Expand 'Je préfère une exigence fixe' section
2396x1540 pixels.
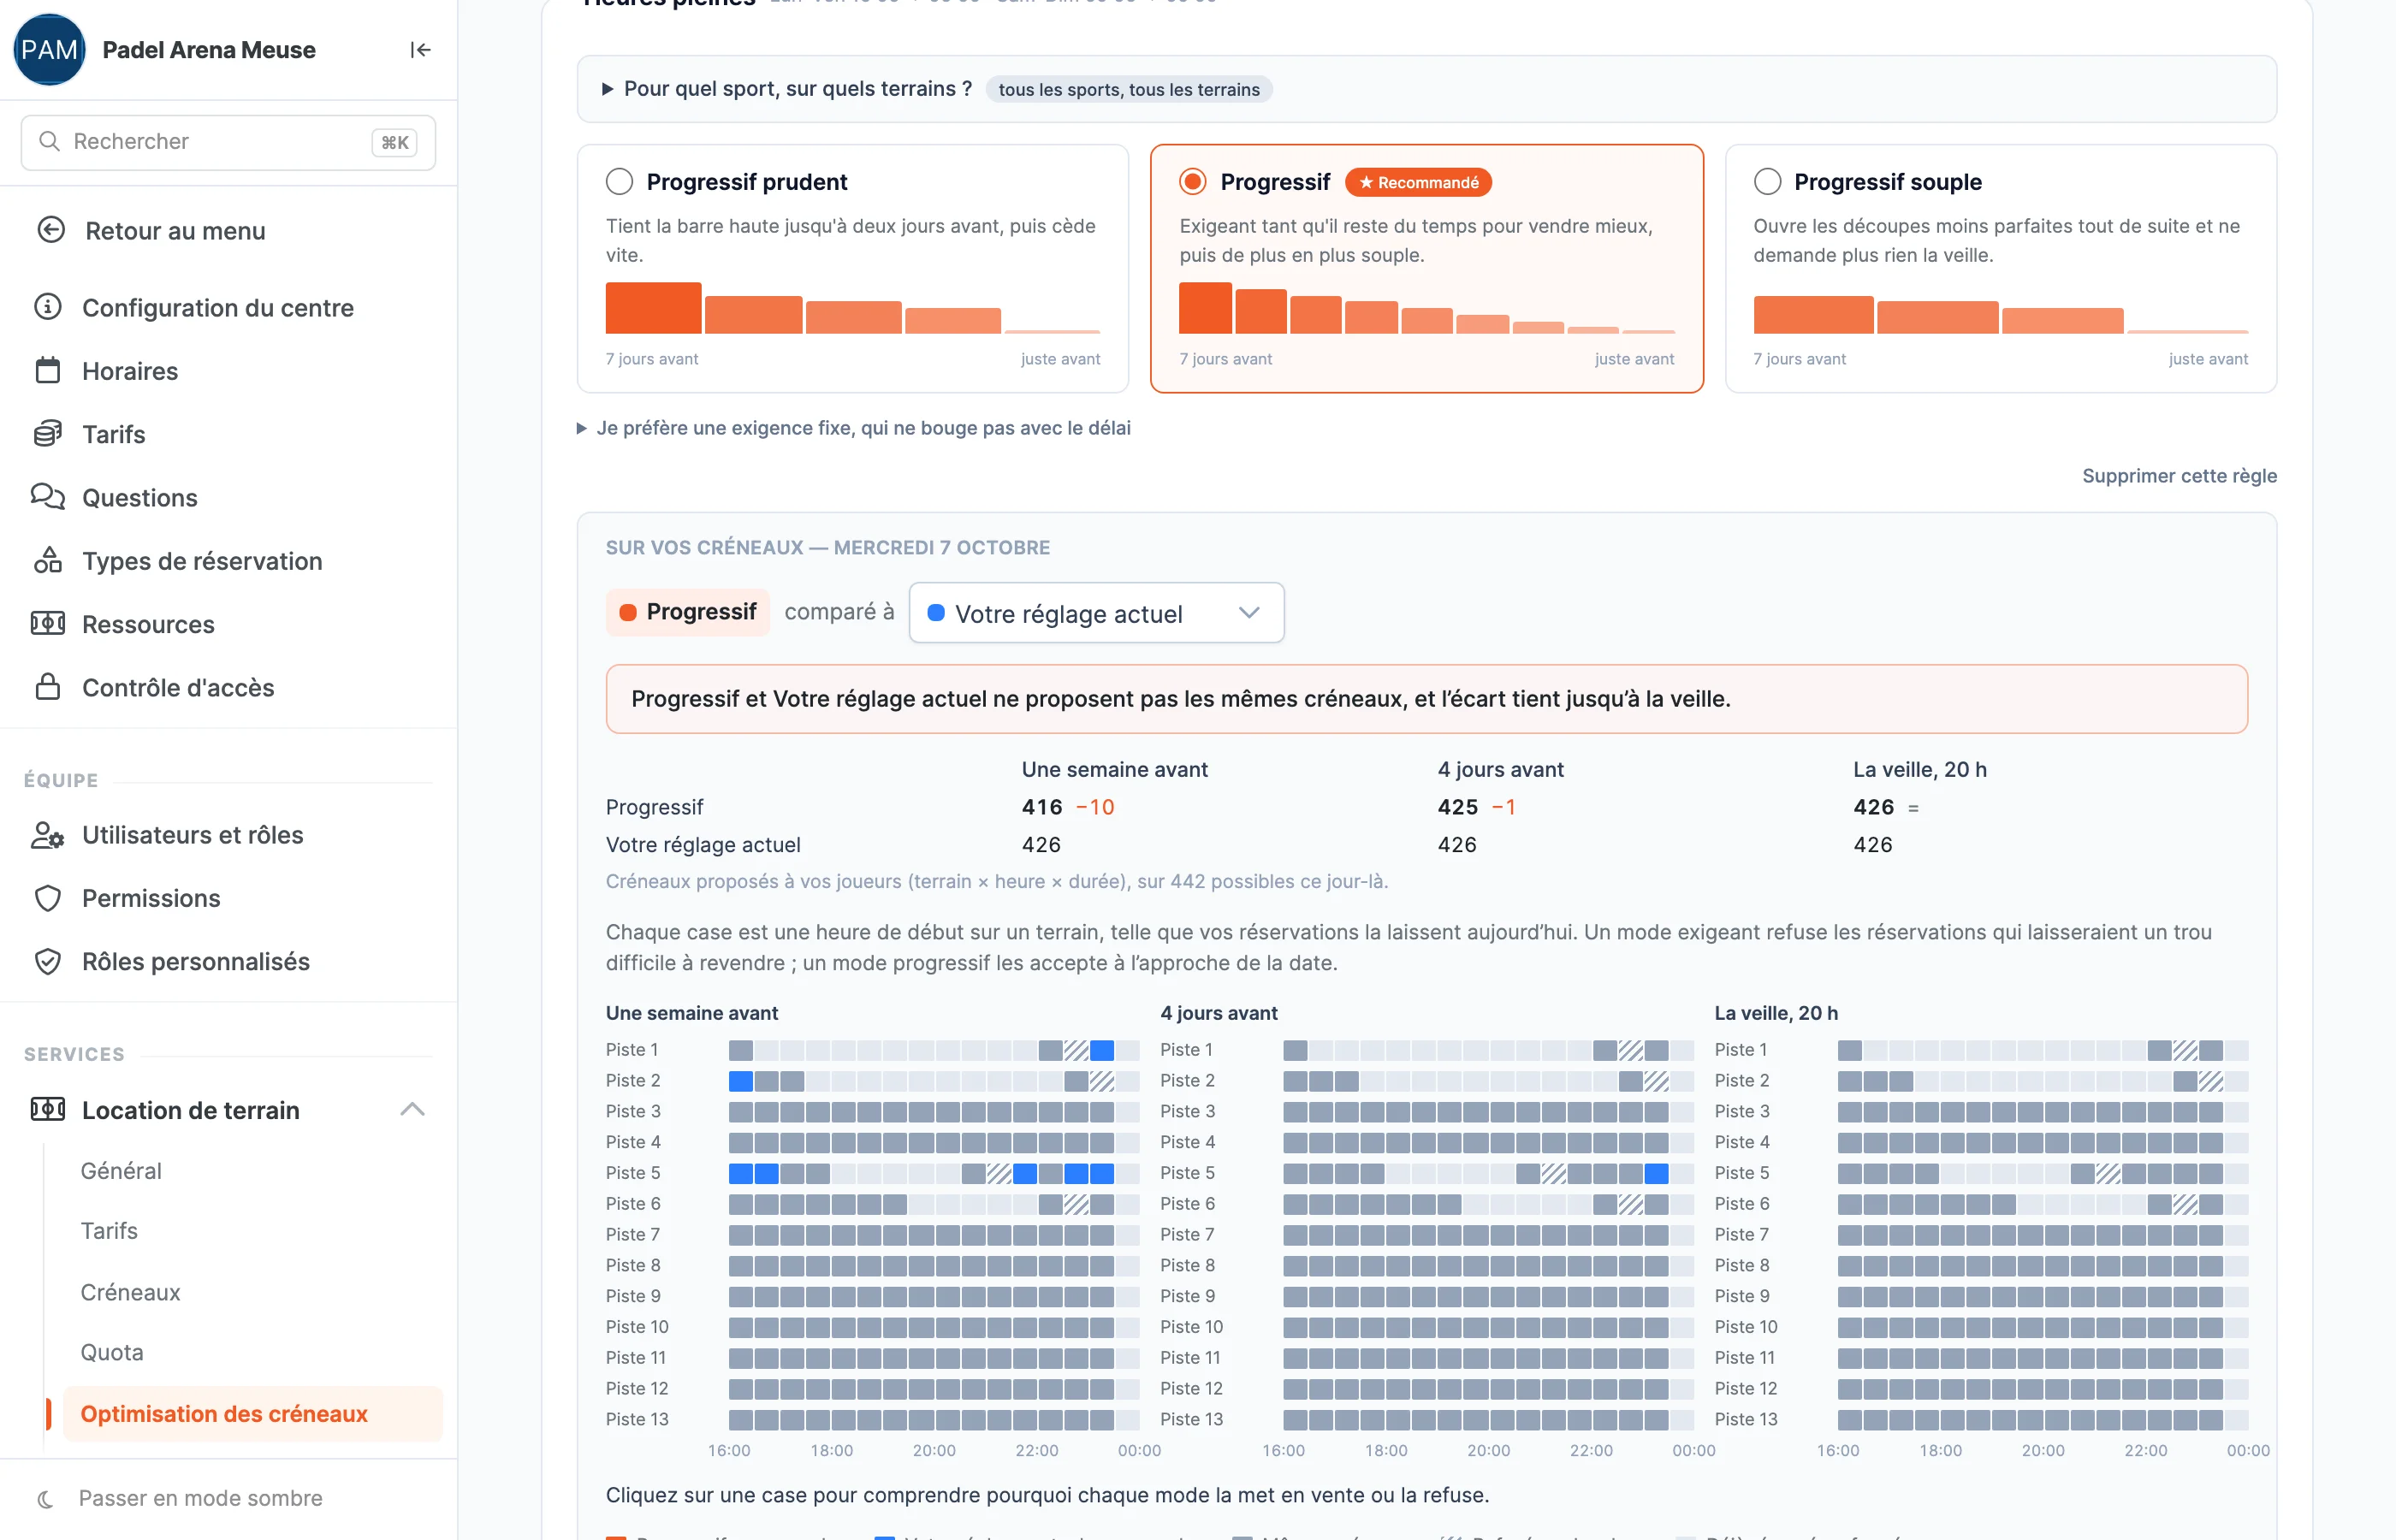pos(854,428)
